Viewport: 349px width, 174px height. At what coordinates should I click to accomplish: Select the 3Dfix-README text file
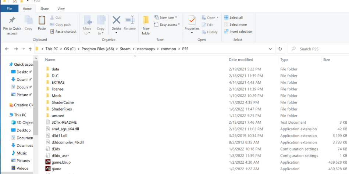pos(64,123)
